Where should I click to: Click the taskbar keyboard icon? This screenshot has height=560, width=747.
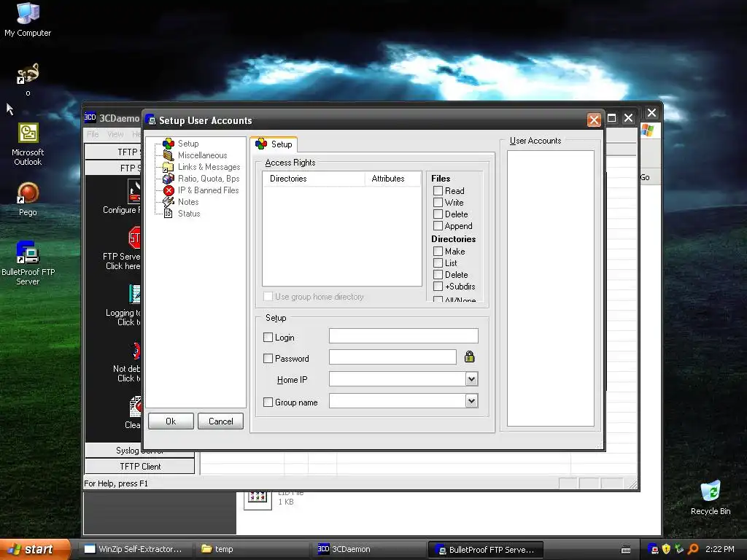coord(626,550)
